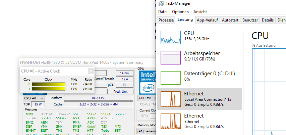
Task: Select the Datenträger 0 disk graph thumbnail
Action: pos(171,78)
